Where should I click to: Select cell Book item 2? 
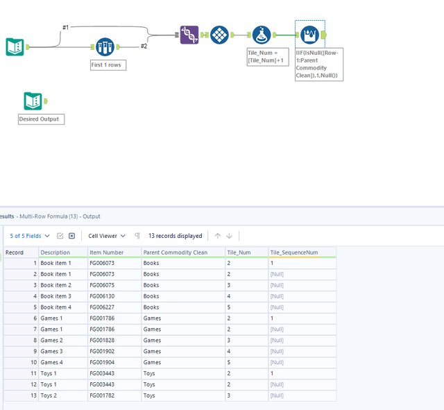(63, 285)
